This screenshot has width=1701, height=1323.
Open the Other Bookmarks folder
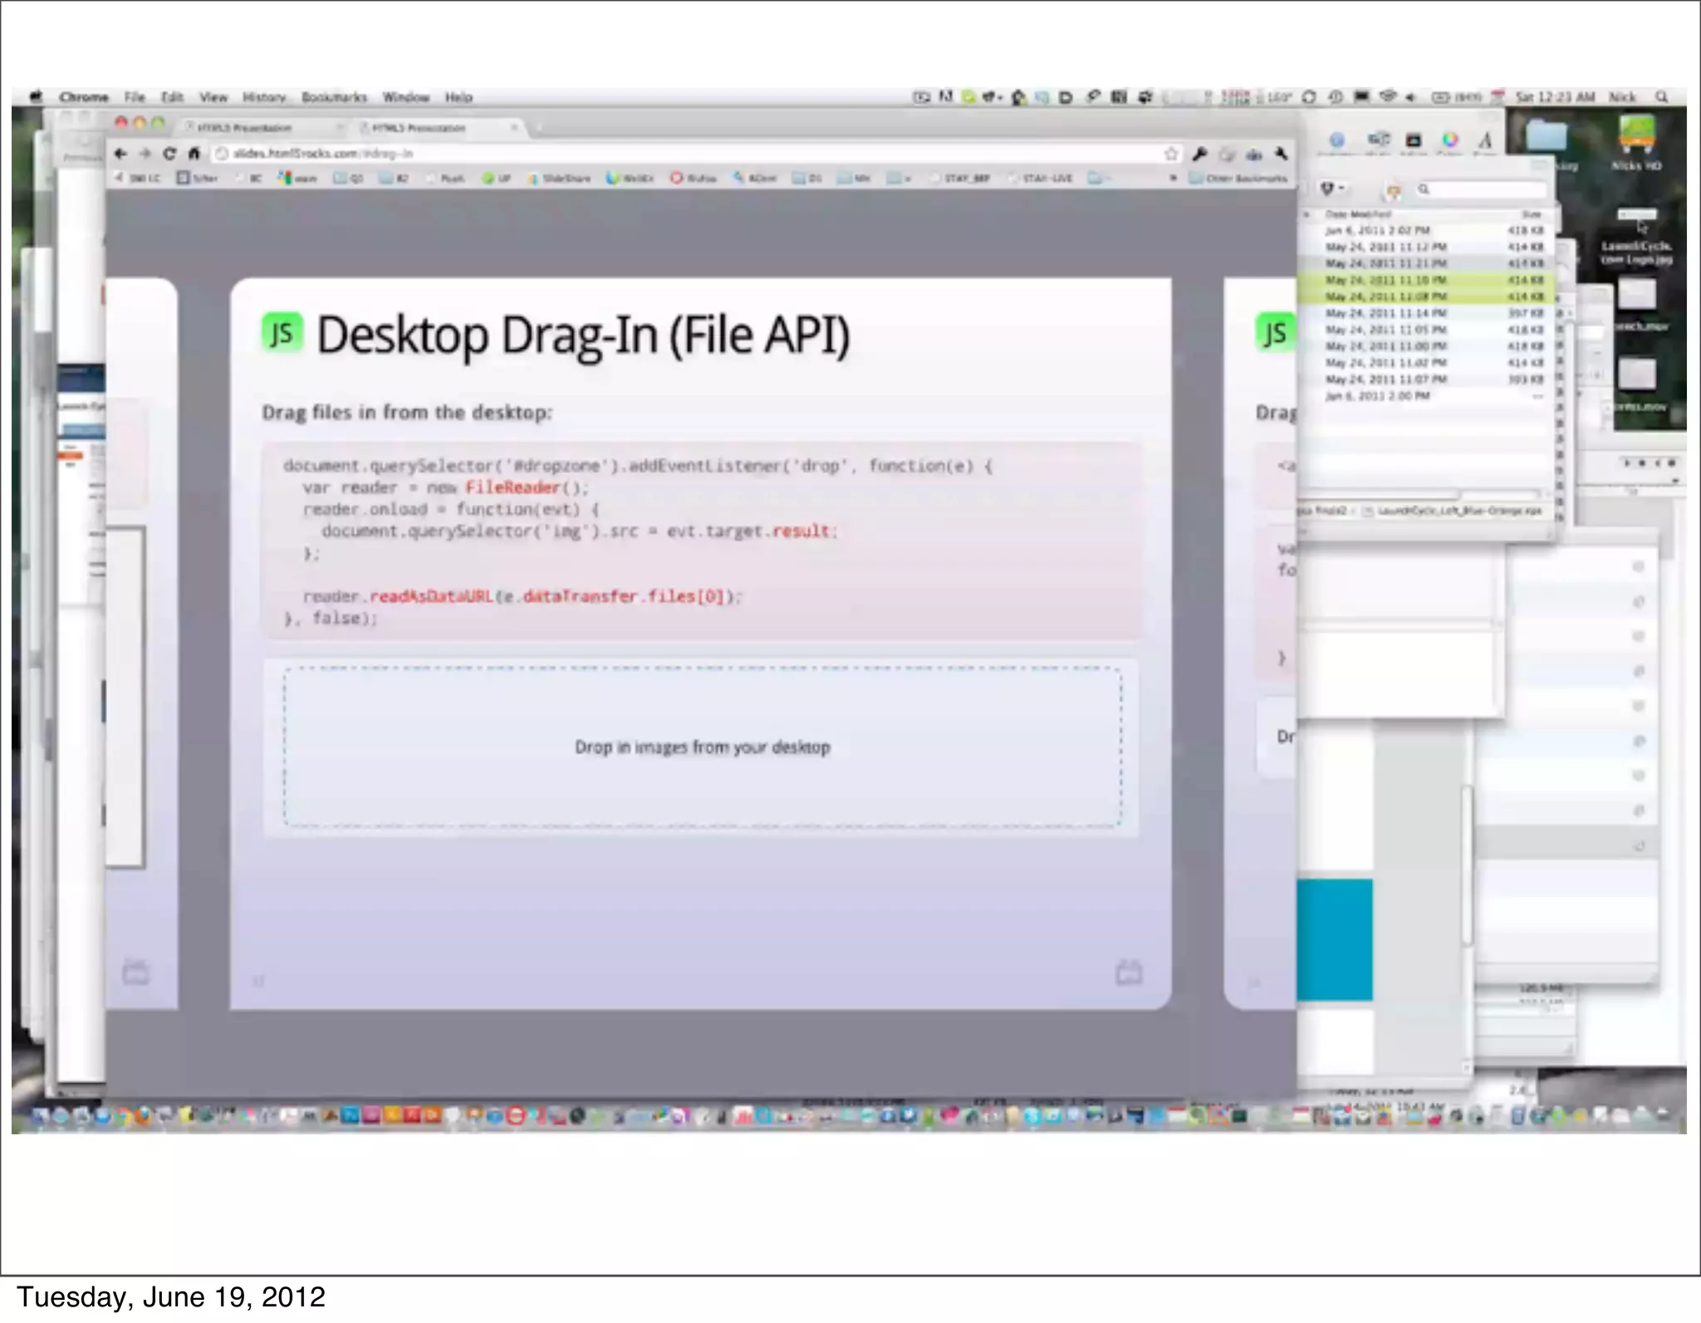tap(1239, 179)
